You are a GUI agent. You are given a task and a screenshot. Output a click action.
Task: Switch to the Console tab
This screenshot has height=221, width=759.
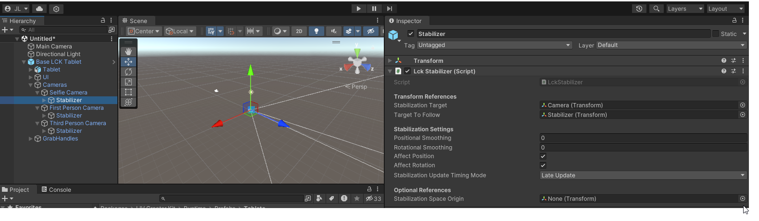(56, 189)
